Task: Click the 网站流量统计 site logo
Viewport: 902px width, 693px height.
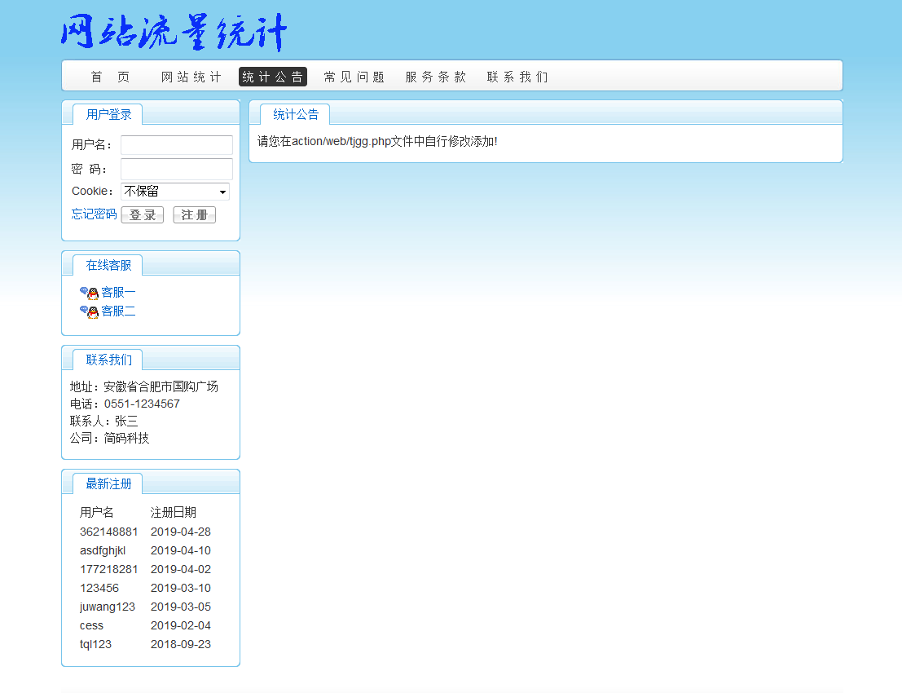Action: (x=174, y=33)
